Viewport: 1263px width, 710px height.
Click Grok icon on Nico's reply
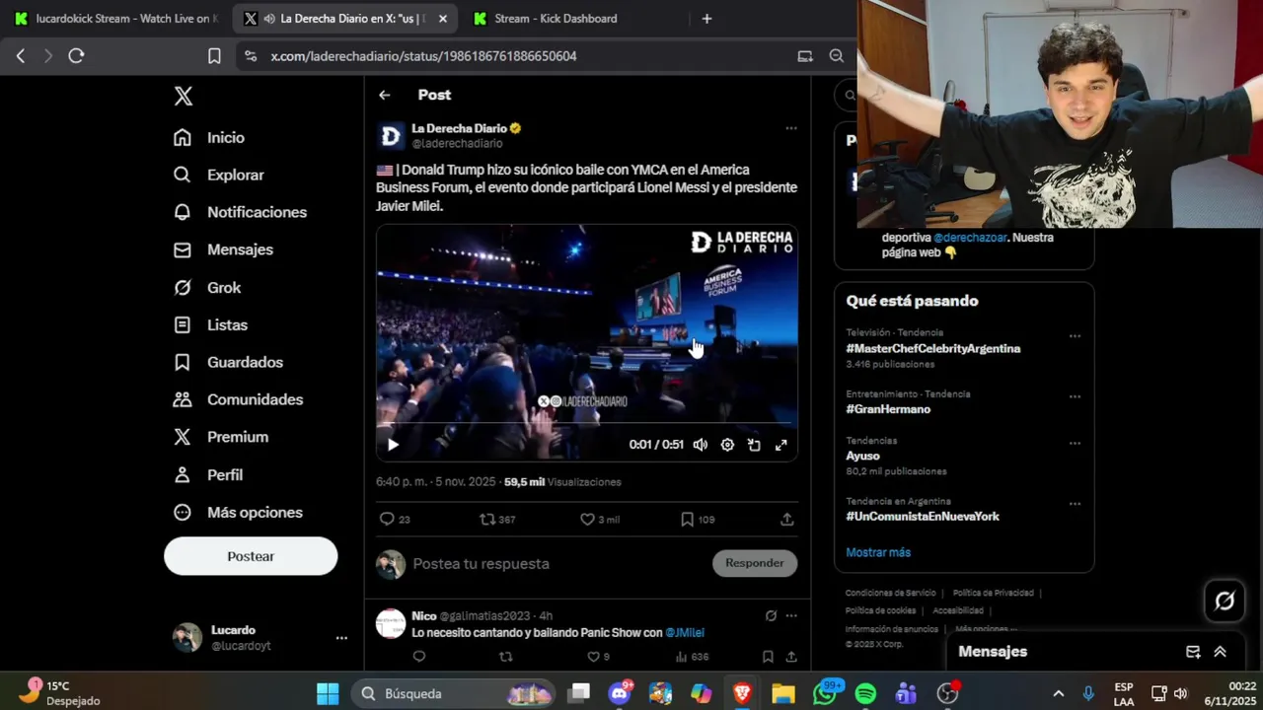click(x=771, y=615)
